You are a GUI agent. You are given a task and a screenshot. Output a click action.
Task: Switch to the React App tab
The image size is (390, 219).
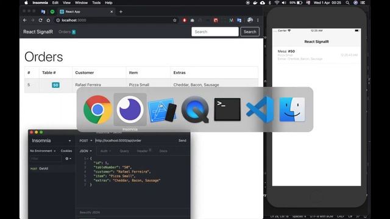(86, 12)
